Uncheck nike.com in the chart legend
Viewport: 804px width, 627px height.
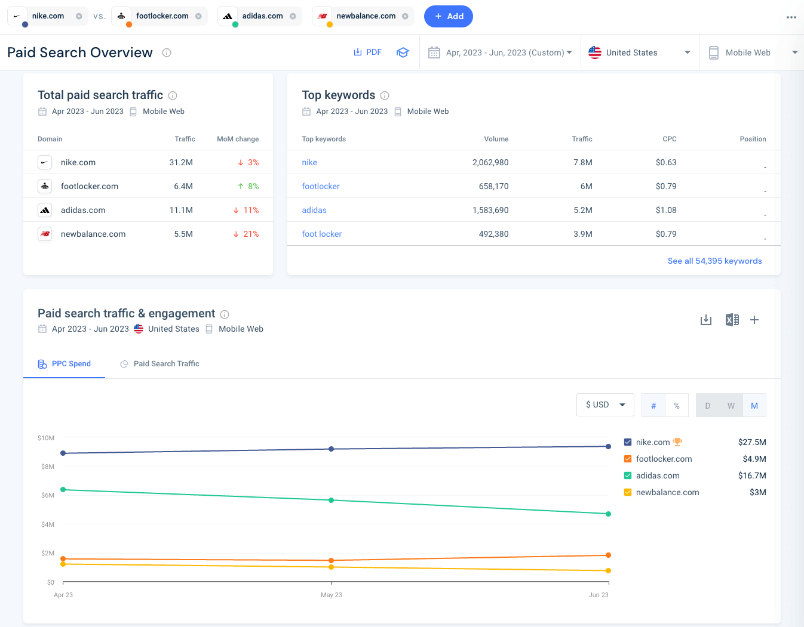coord(628,442)
